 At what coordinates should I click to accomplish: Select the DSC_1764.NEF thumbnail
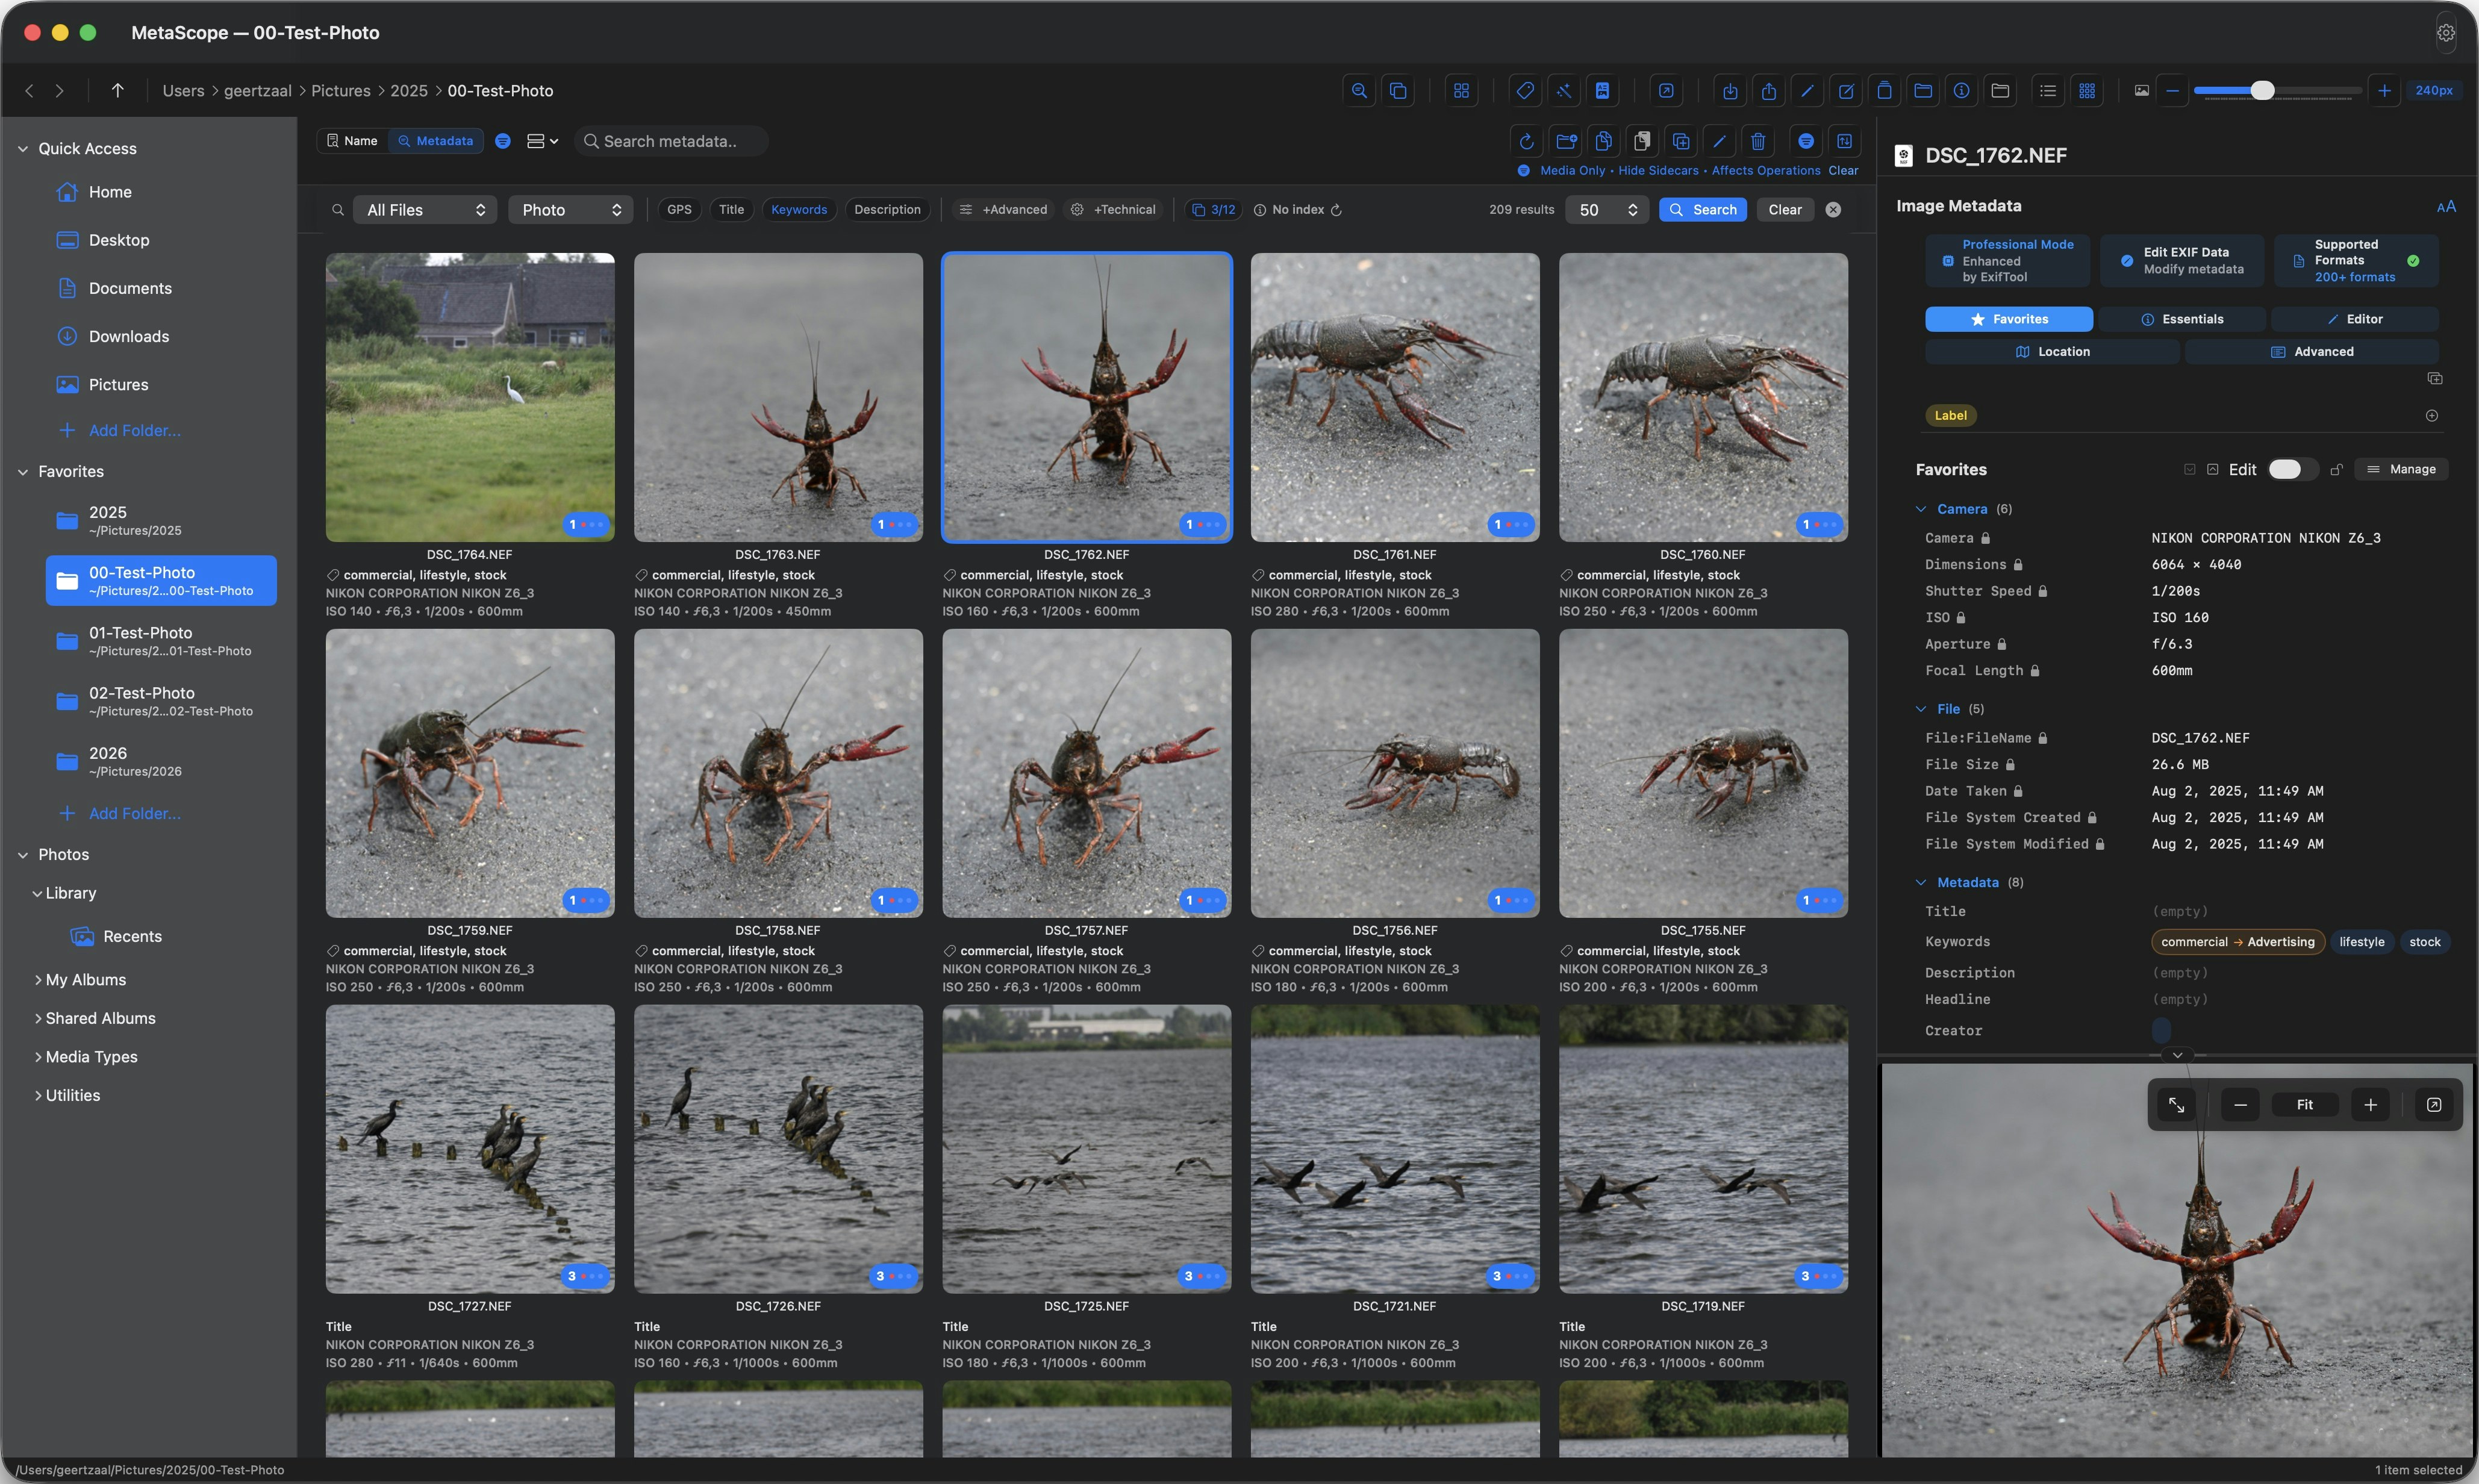[x=470, y=398]
